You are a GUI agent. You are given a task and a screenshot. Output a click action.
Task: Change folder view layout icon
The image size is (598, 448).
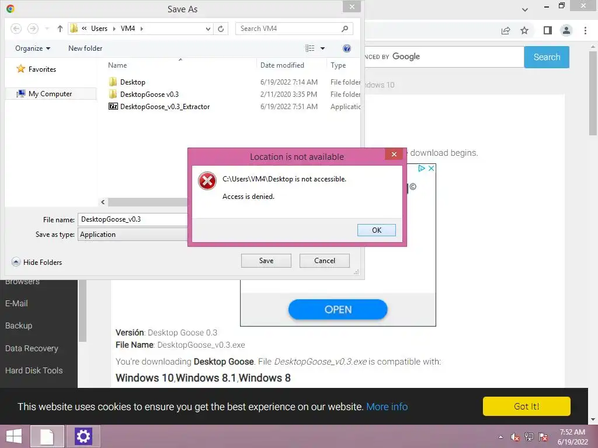click(x=310, y=48)
